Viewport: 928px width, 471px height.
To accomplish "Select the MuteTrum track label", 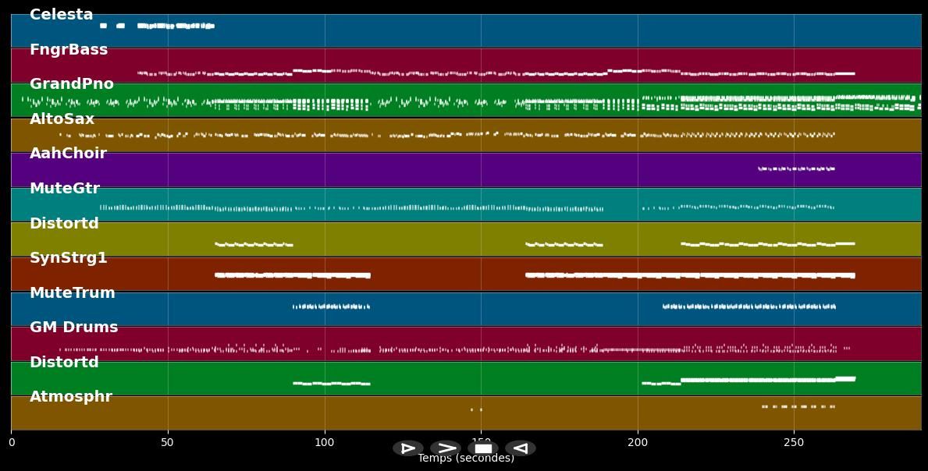I will pyautogui.click(x=73, y=293).
